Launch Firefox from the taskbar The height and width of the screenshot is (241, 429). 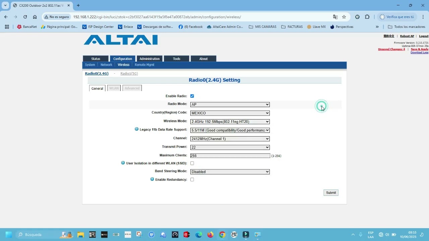tap(210, 235)
